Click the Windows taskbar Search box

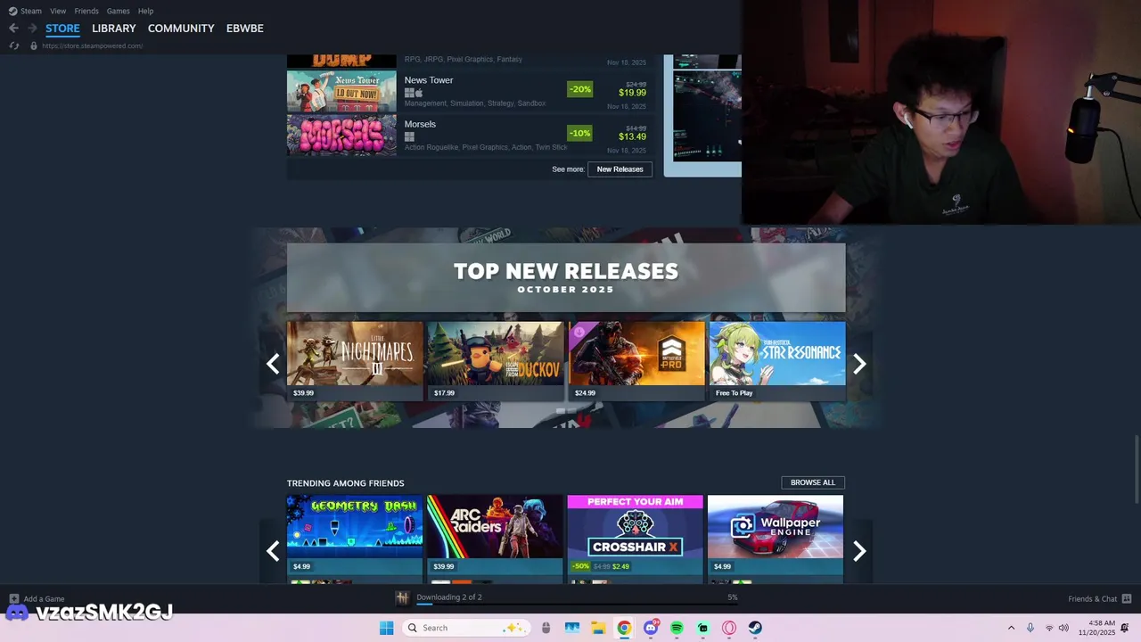point(464,628)
